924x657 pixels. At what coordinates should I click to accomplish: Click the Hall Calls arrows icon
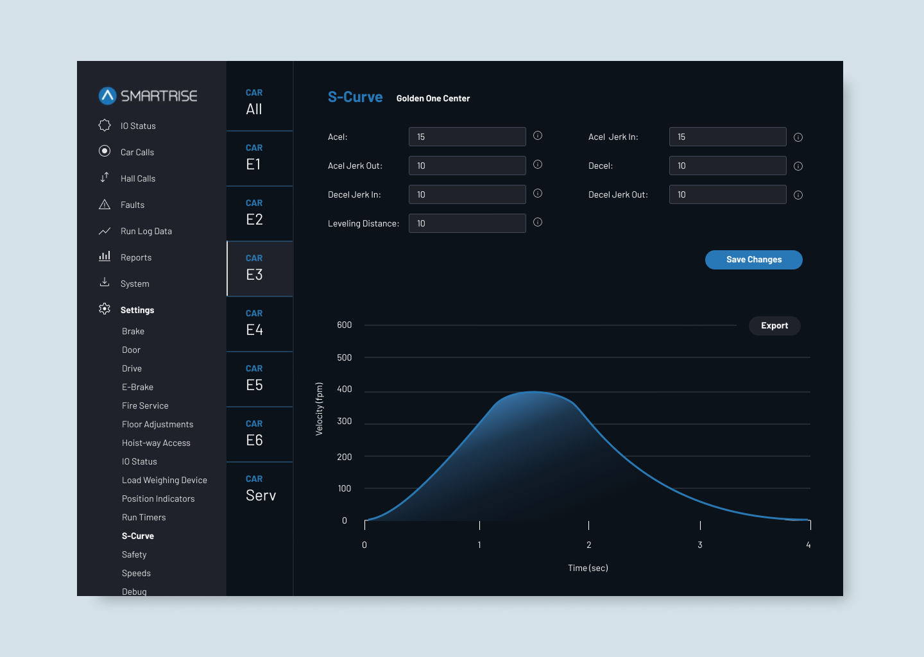[x=105, y=178]
